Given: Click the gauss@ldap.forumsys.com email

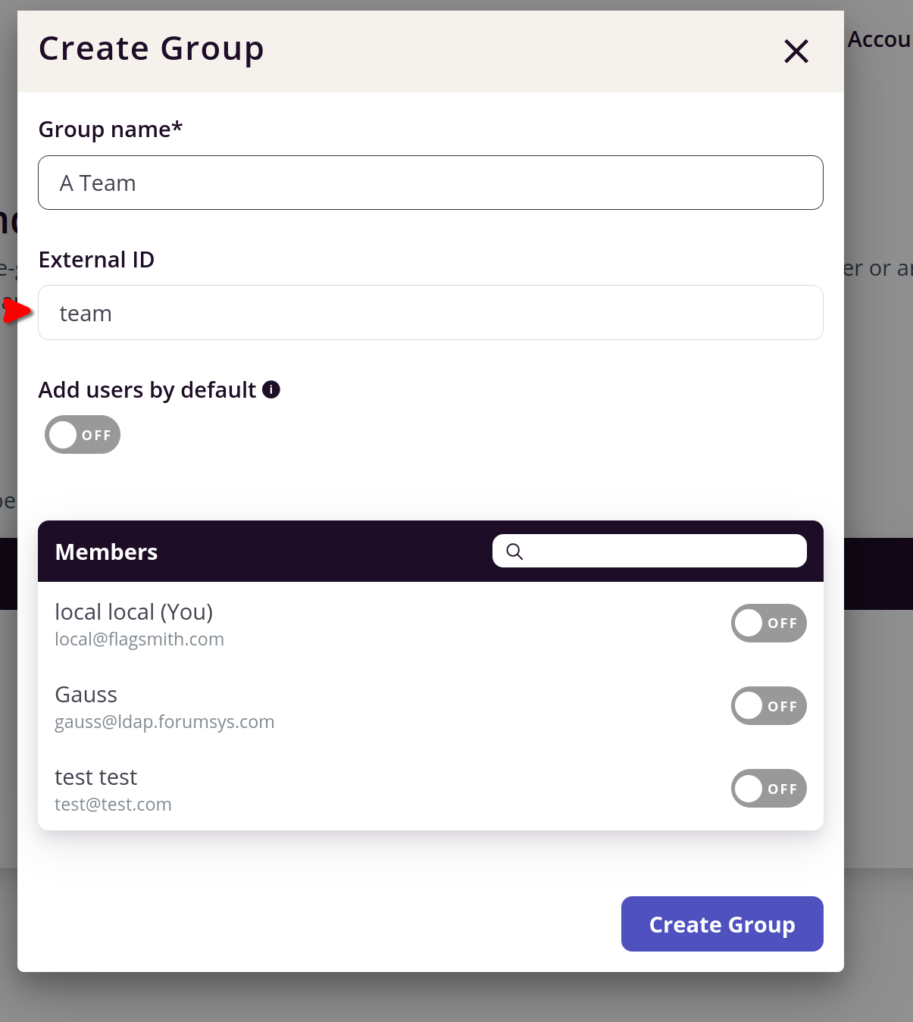Looking at the screenshot, I should point(164,722).
